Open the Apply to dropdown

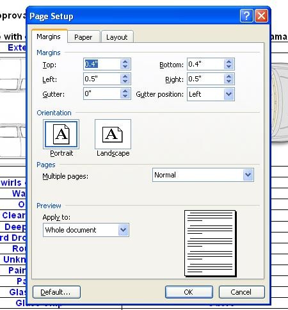[124, 230]
